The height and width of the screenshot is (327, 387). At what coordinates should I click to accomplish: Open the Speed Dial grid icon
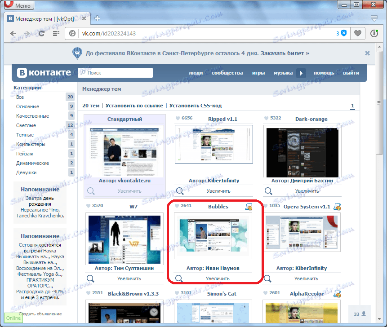[56, 34]
